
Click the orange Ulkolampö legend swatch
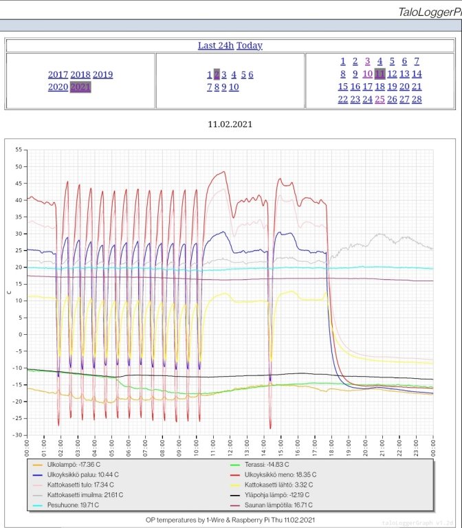pyautogui.click(x=46, y=465)
